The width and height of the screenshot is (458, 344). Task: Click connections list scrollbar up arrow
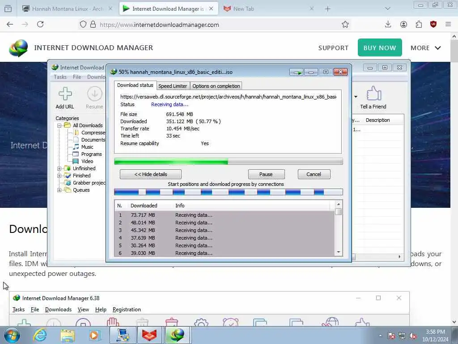pyautogui.click(x=339, y=204)
